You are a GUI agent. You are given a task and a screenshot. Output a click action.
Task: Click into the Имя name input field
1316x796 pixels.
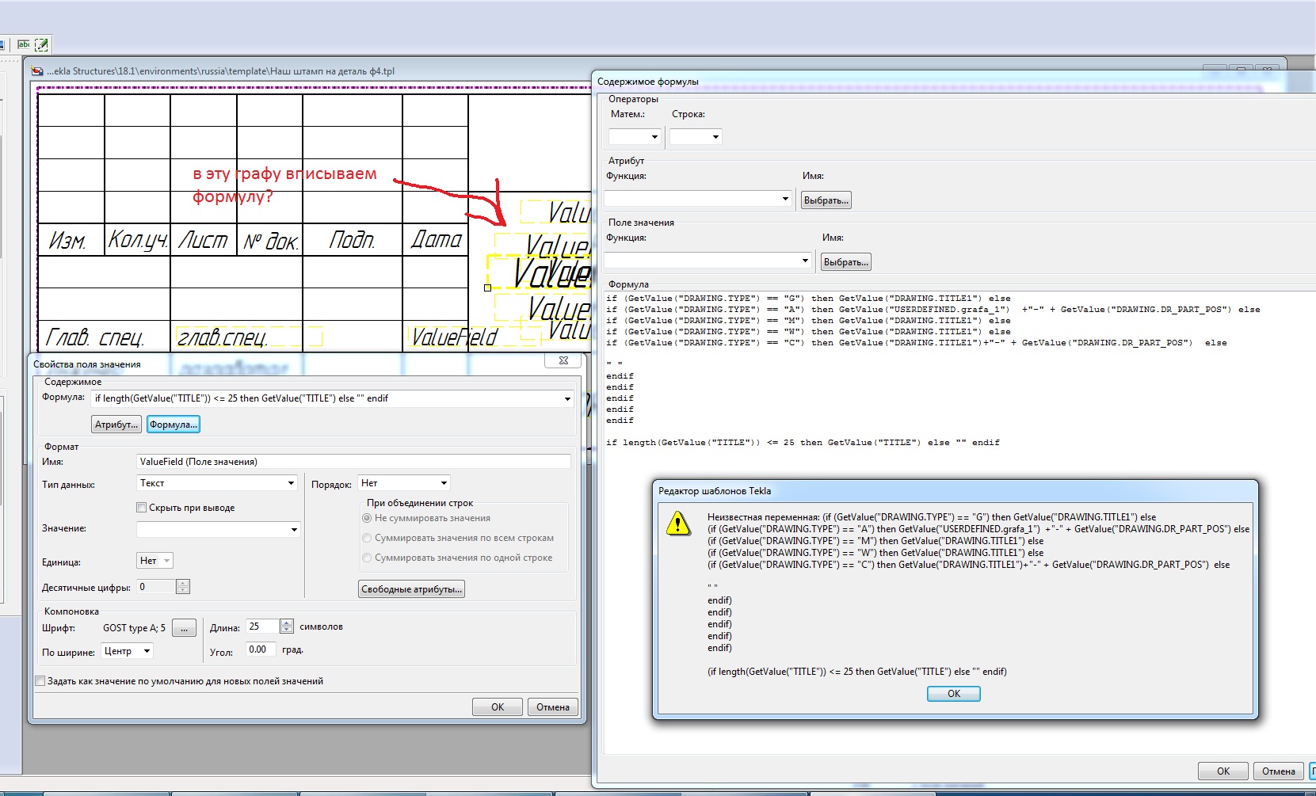[x=353, y=462]
